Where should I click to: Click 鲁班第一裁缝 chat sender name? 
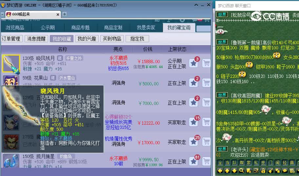pyautogui.click(x=246, y=43)
